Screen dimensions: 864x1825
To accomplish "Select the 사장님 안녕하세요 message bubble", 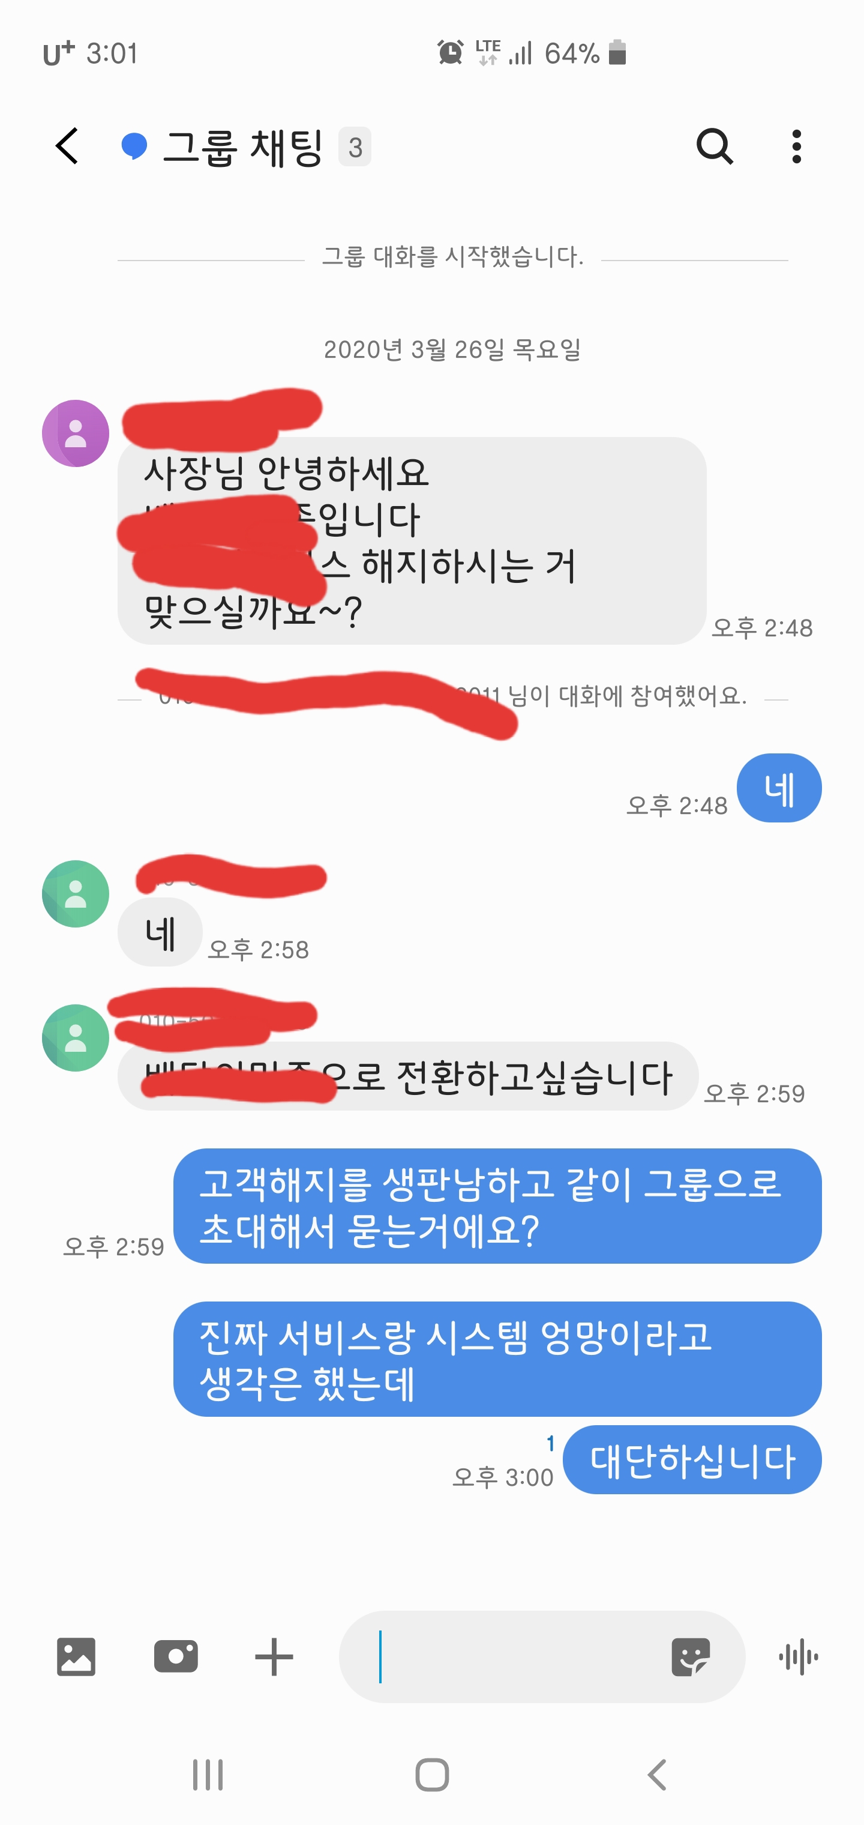I will pos(412,540).
